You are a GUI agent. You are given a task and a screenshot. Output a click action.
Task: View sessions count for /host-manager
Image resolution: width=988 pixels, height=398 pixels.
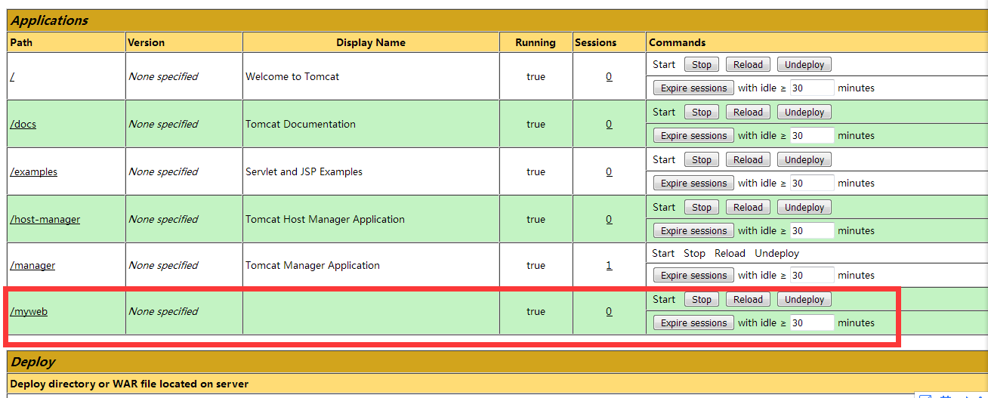tap(609, 219)
